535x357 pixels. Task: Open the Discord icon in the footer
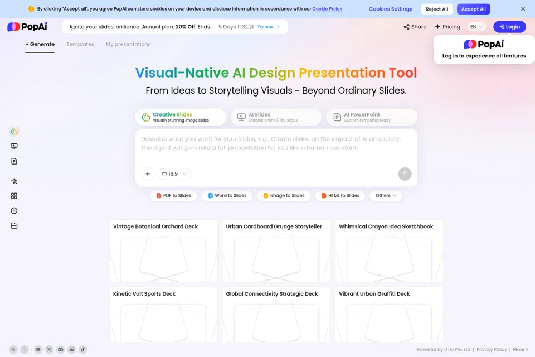pos(60,350)
